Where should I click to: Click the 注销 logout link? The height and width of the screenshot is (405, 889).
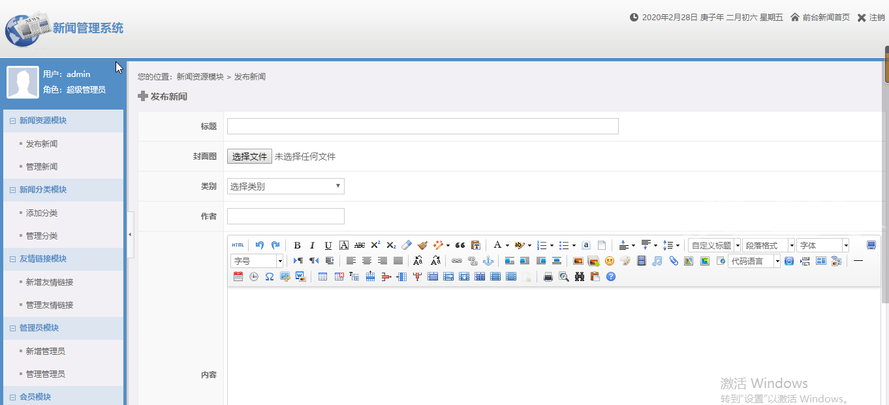pos(871,18)
